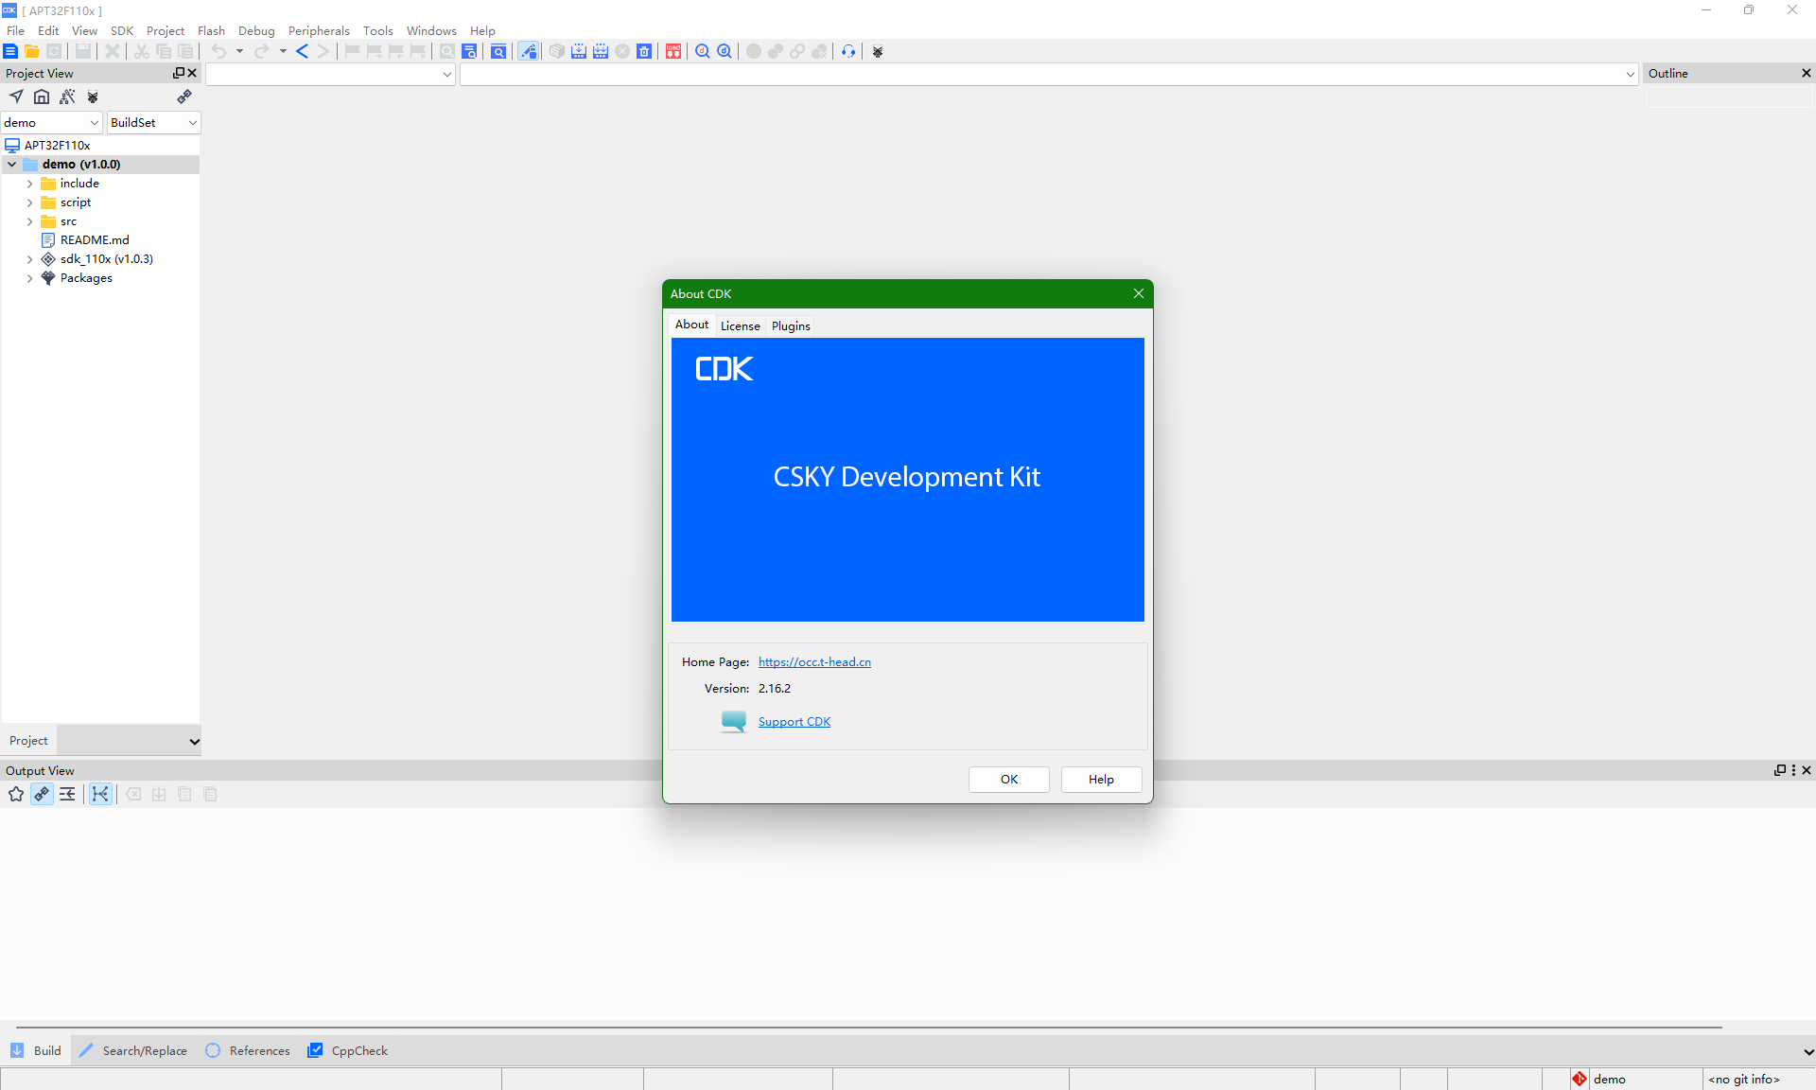Click the Build project cube icon

(x=557, y=51)
